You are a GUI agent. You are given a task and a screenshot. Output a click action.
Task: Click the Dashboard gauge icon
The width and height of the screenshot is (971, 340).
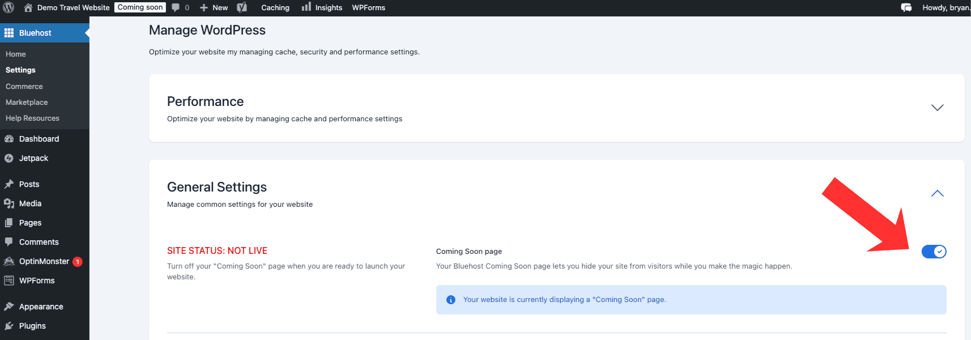(x=9, y=139)
